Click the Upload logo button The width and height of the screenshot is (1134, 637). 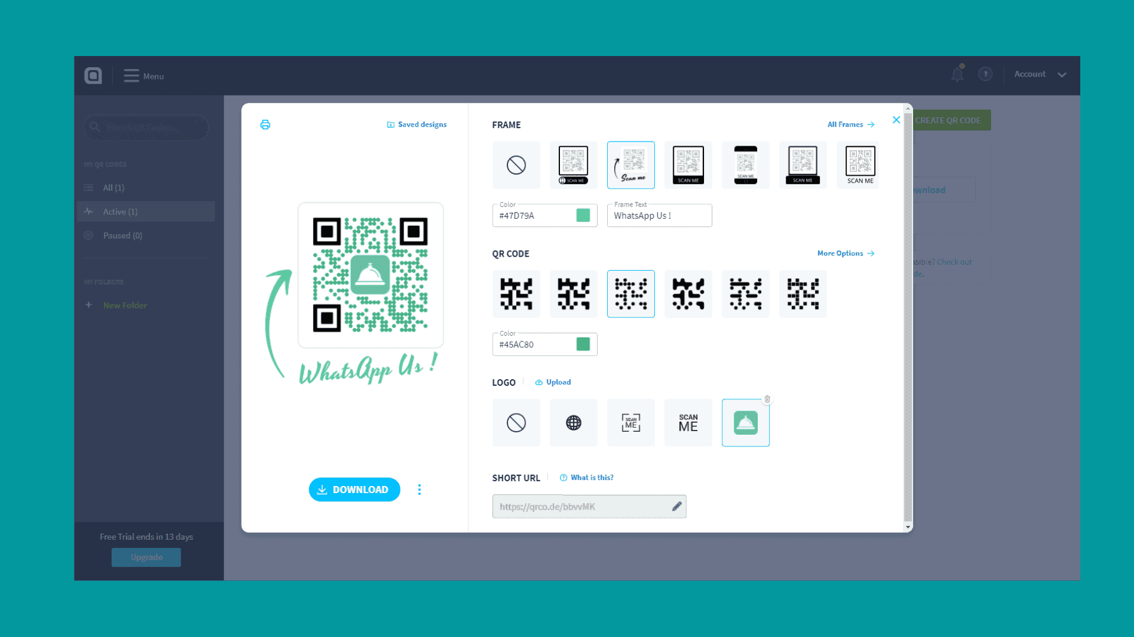click(554, 381)
